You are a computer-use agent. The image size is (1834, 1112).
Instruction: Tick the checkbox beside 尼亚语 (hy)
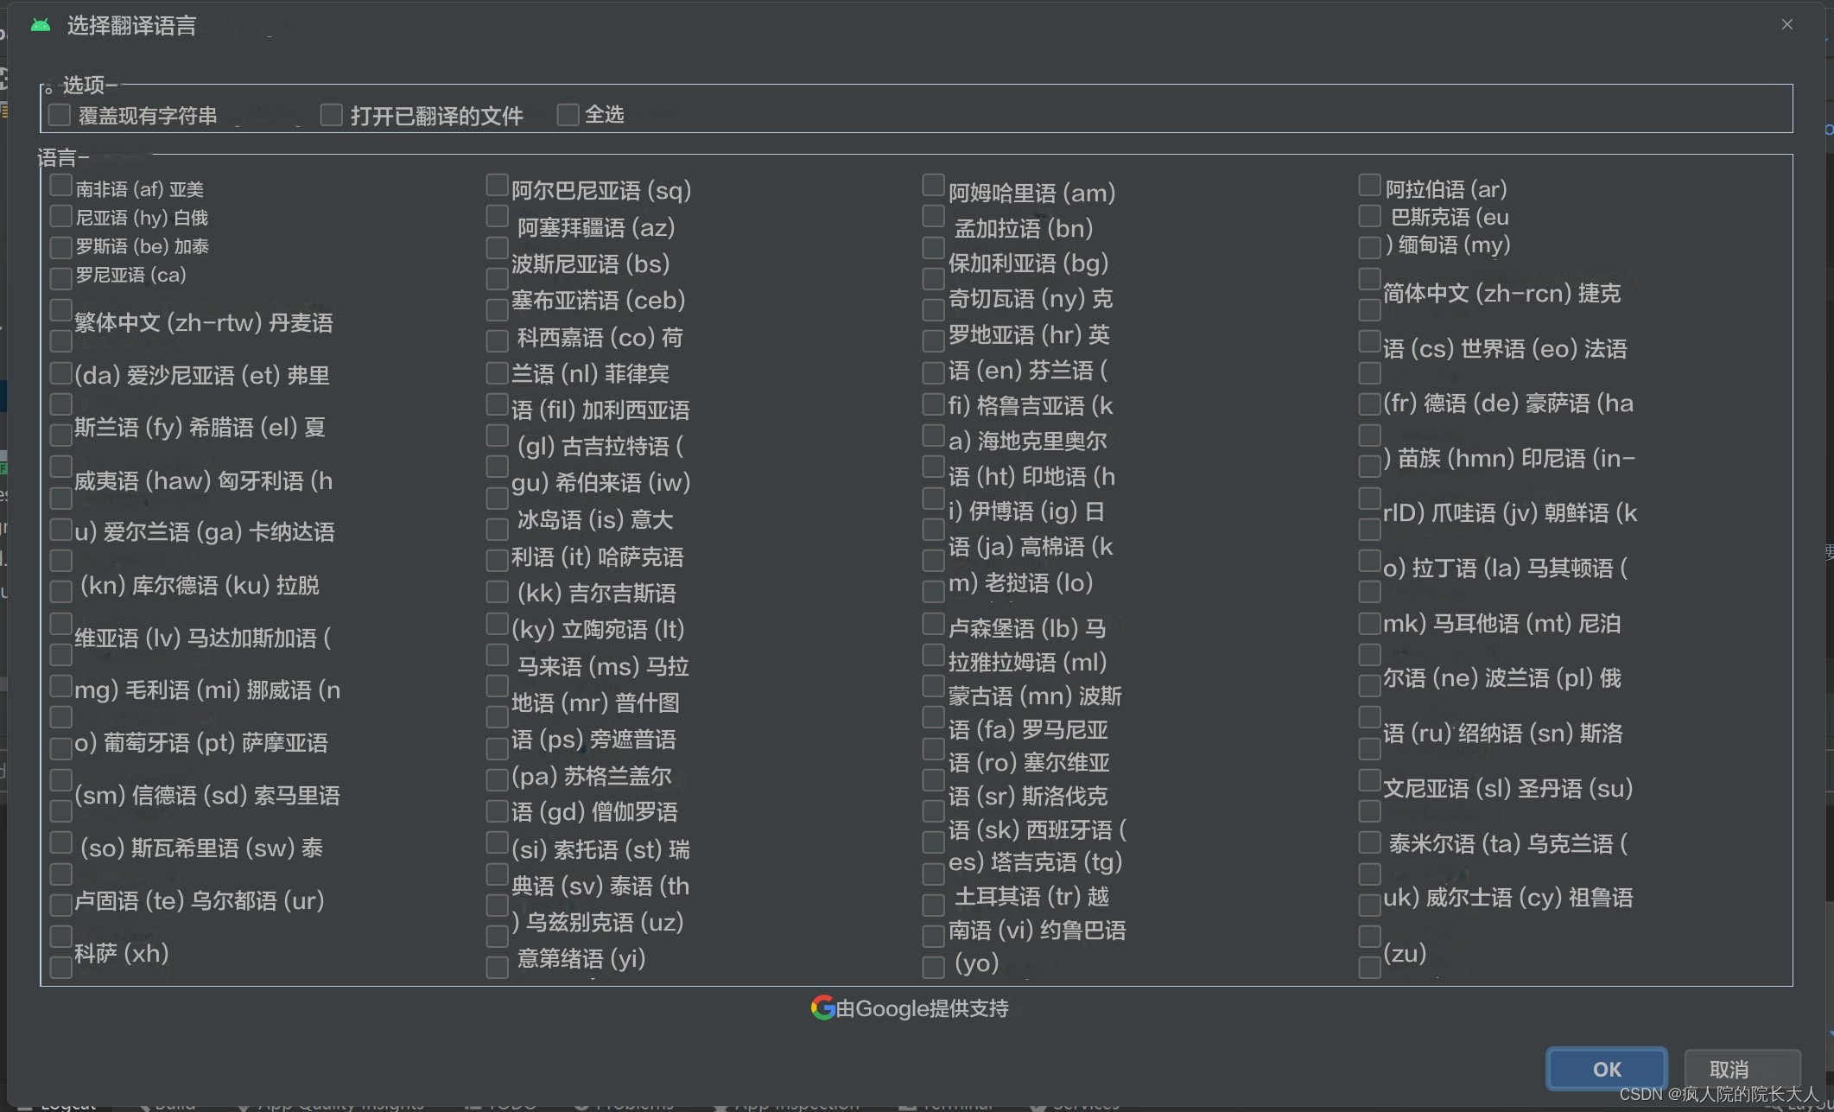60,215
